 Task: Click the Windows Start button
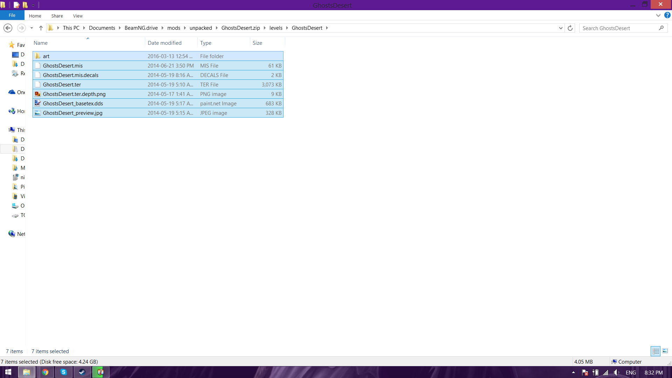click(8, 372)
